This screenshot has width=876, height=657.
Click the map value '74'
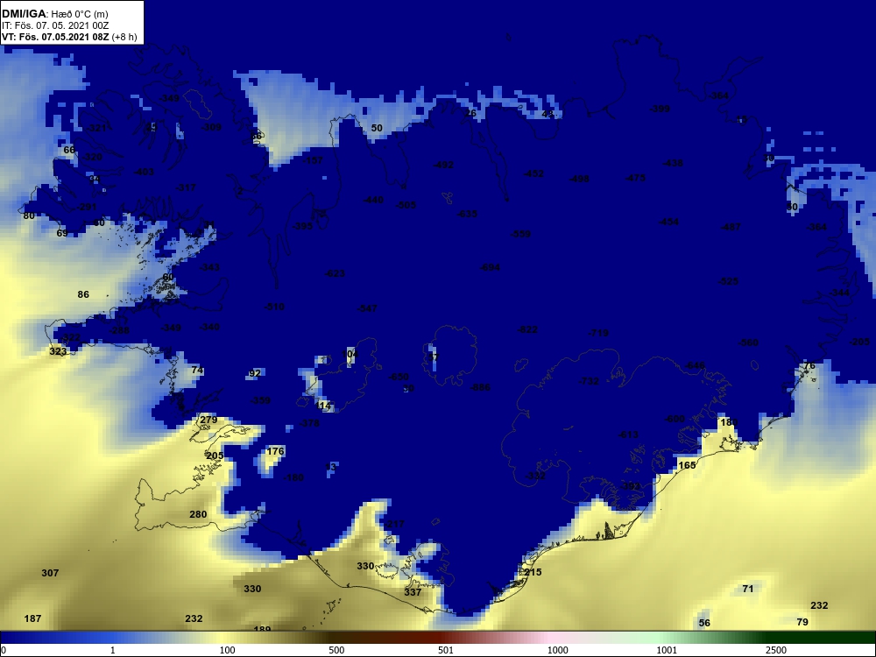point(197,371)
